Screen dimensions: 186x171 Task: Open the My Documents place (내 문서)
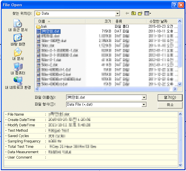[x=18, y=54]
